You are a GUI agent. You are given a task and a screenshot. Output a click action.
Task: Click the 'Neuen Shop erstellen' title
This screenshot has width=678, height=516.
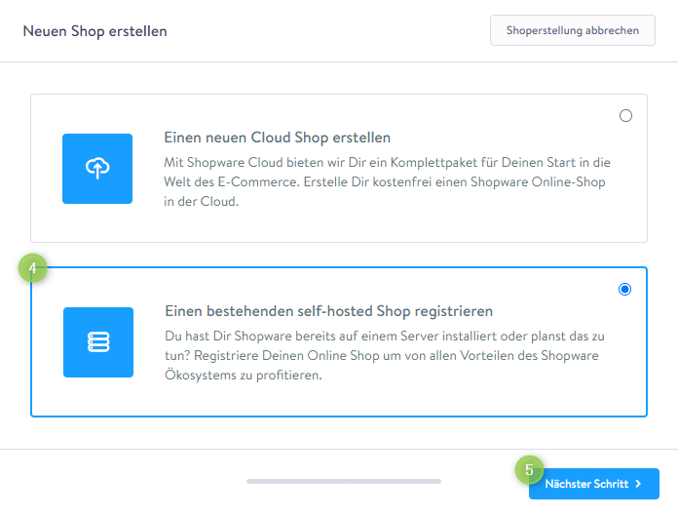[94, 31]
